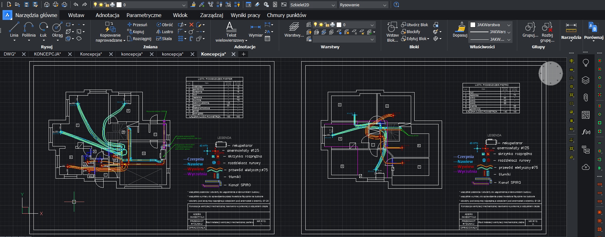The width and height of the screenshot is (605, 237).
Task: Toggle layer lock icon in Warstwy panel
Action: pyautogui.click(x=327, y=25)
